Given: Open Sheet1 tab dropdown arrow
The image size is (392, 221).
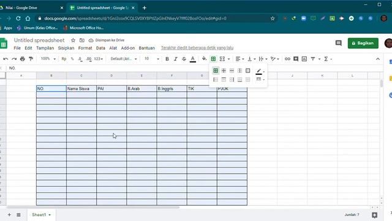Looking at the screenshot, I should click(x=50, y=215).
